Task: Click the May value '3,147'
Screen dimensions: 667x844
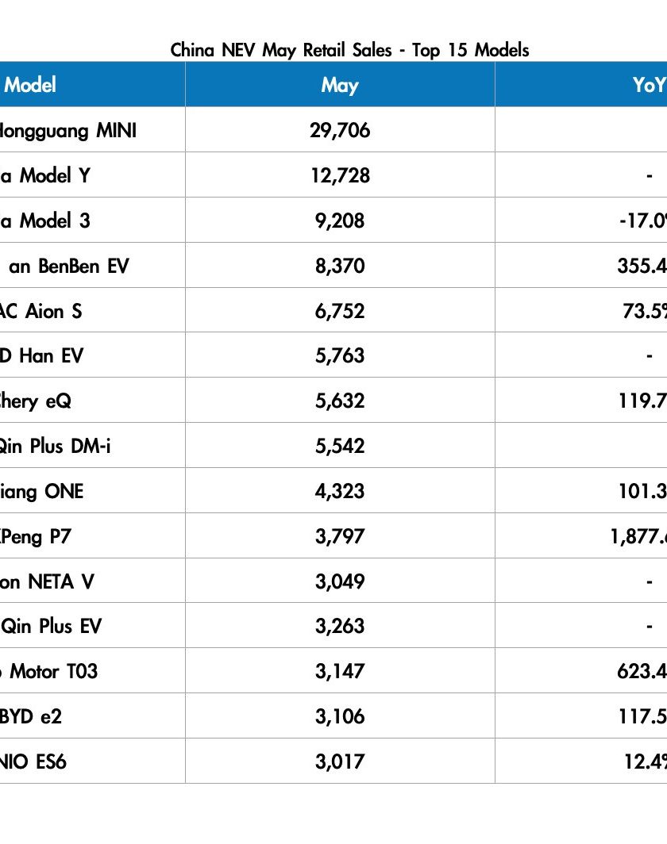Action: coord(340,672)
